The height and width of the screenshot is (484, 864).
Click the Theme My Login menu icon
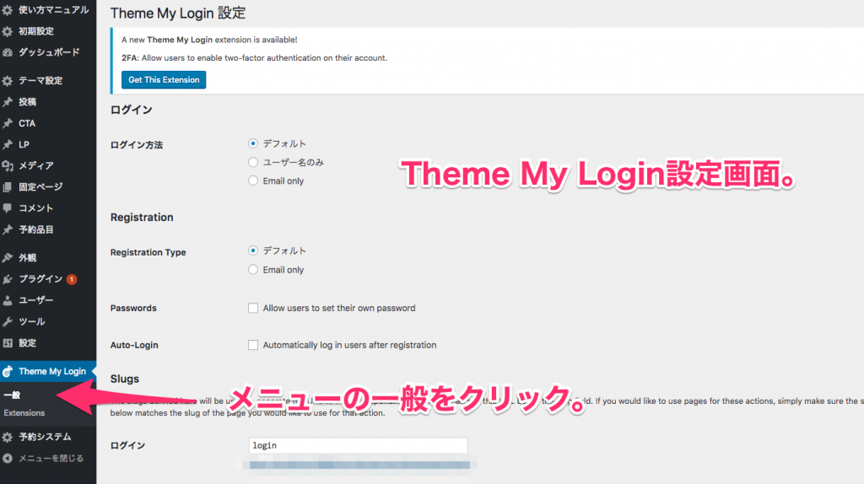[7, 372]
